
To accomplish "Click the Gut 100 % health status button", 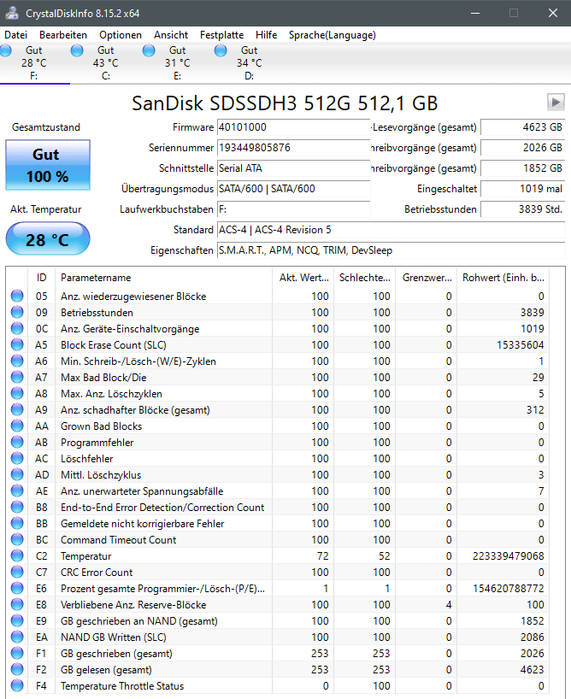I will click(x=48, y=166).
